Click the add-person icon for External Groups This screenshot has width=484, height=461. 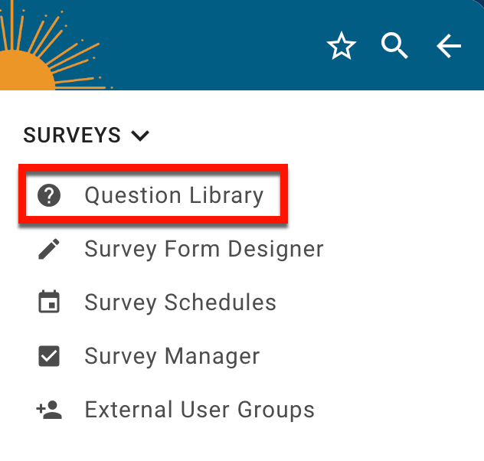(x=49, y=410)
